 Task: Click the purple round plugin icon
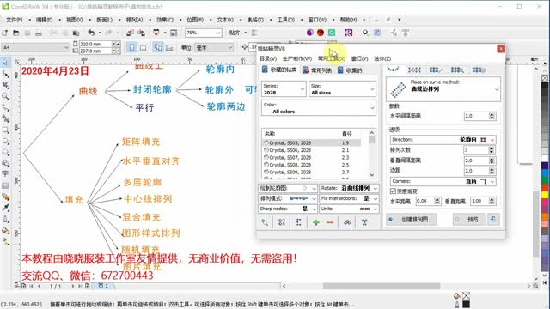[x=309, y=33]
